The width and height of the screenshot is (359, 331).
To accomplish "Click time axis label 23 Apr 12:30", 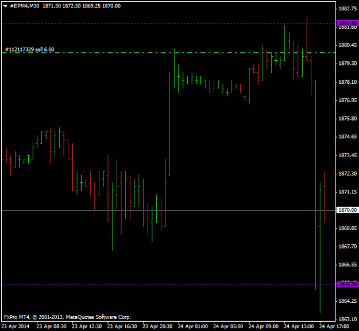I will (x=87, y=326).
